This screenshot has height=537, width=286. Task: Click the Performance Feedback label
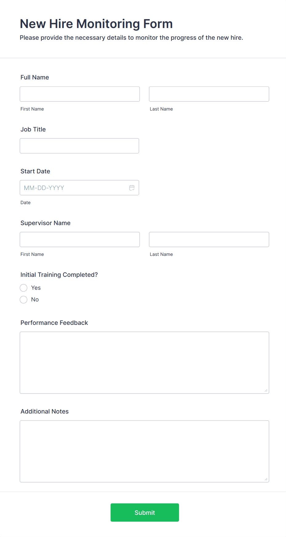pyautogui.click(x=54, y=323)
